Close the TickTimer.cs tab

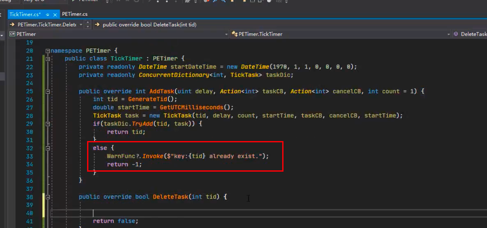[55, 14]
